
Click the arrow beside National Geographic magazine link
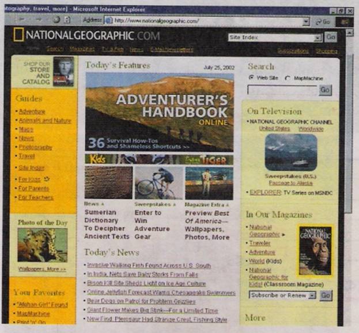(284, 235)
